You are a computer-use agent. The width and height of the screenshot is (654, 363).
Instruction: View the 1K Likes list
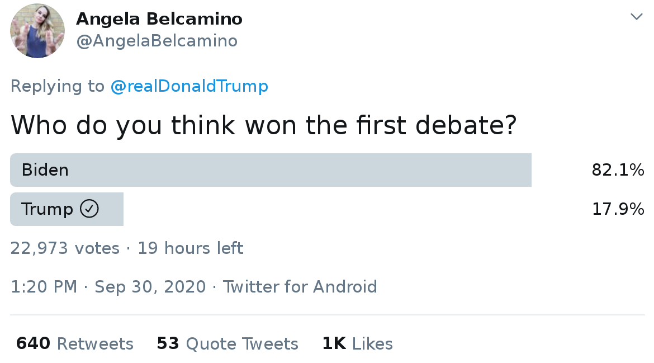pos(357,343)
